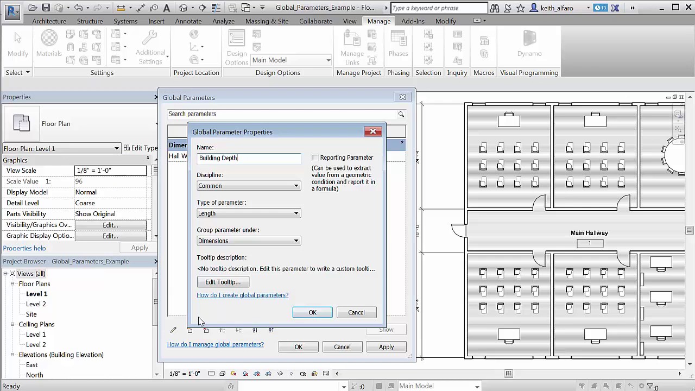Click the Open folder icon in quick access toolbar

33,8
